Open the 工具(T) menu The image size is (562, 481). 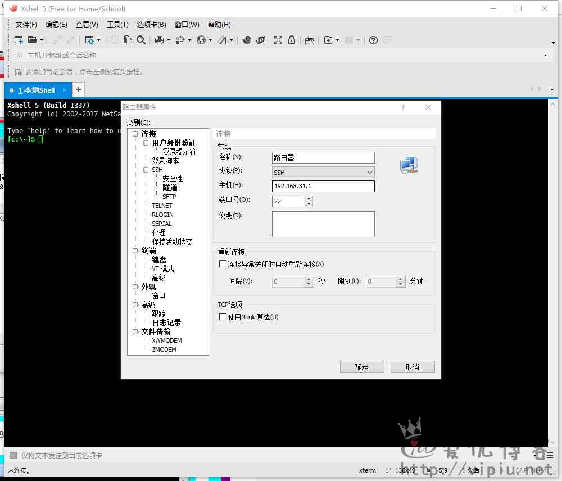117,24
